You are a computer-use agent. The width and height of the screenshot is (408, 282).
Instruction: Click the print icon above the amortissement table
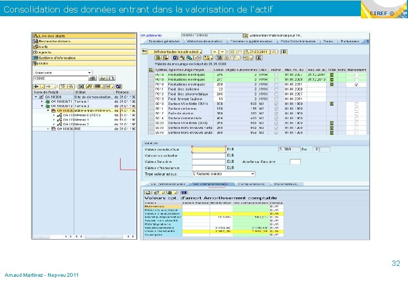(148, 192)
